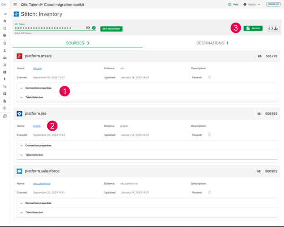This screenshot has width=284, height=227.
Task: Click the platform.jira heading text
Action: pos(35,113)
